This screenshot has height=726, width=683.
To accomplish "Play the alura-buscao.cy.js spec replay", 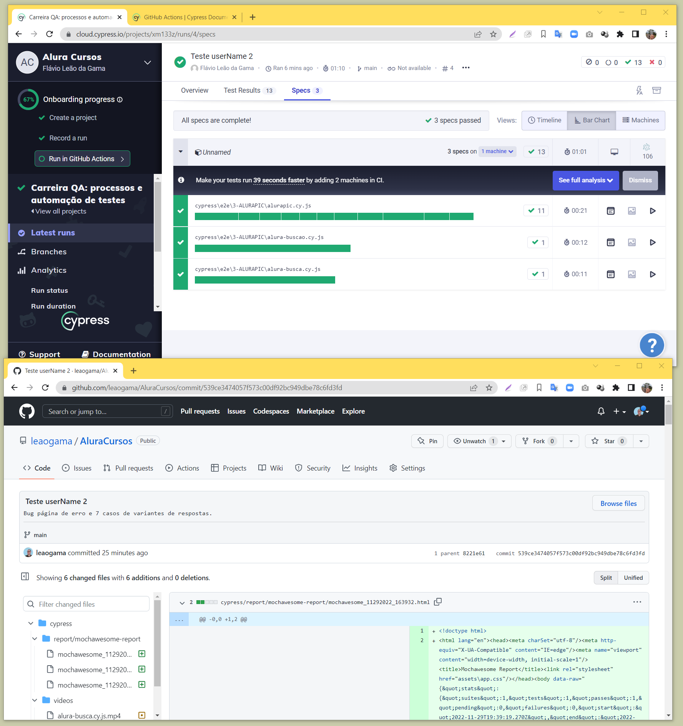I will (x=652, y=242).
